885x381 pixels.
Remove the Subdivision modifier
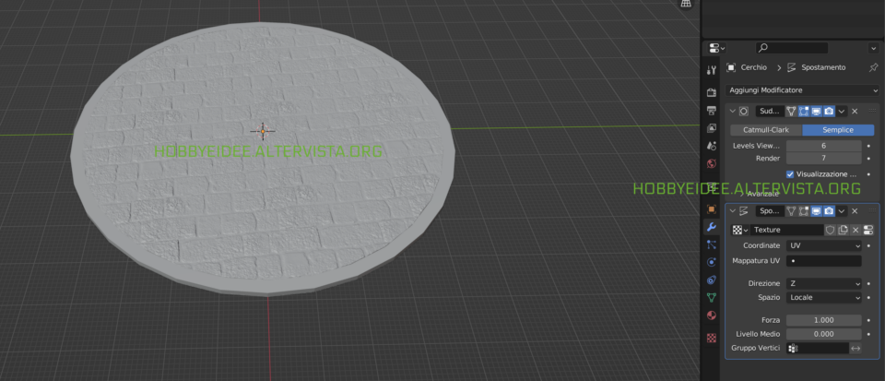tap(855, 112)
